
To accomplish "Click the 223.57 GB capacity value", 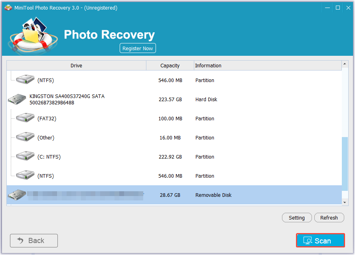I will [170, 100].
